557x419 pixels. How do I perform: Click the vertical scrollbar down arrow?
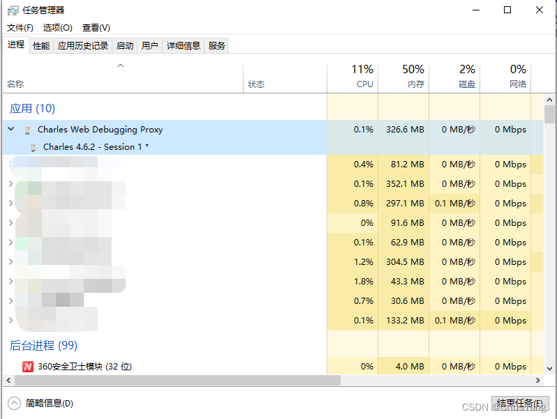(549, 369)
